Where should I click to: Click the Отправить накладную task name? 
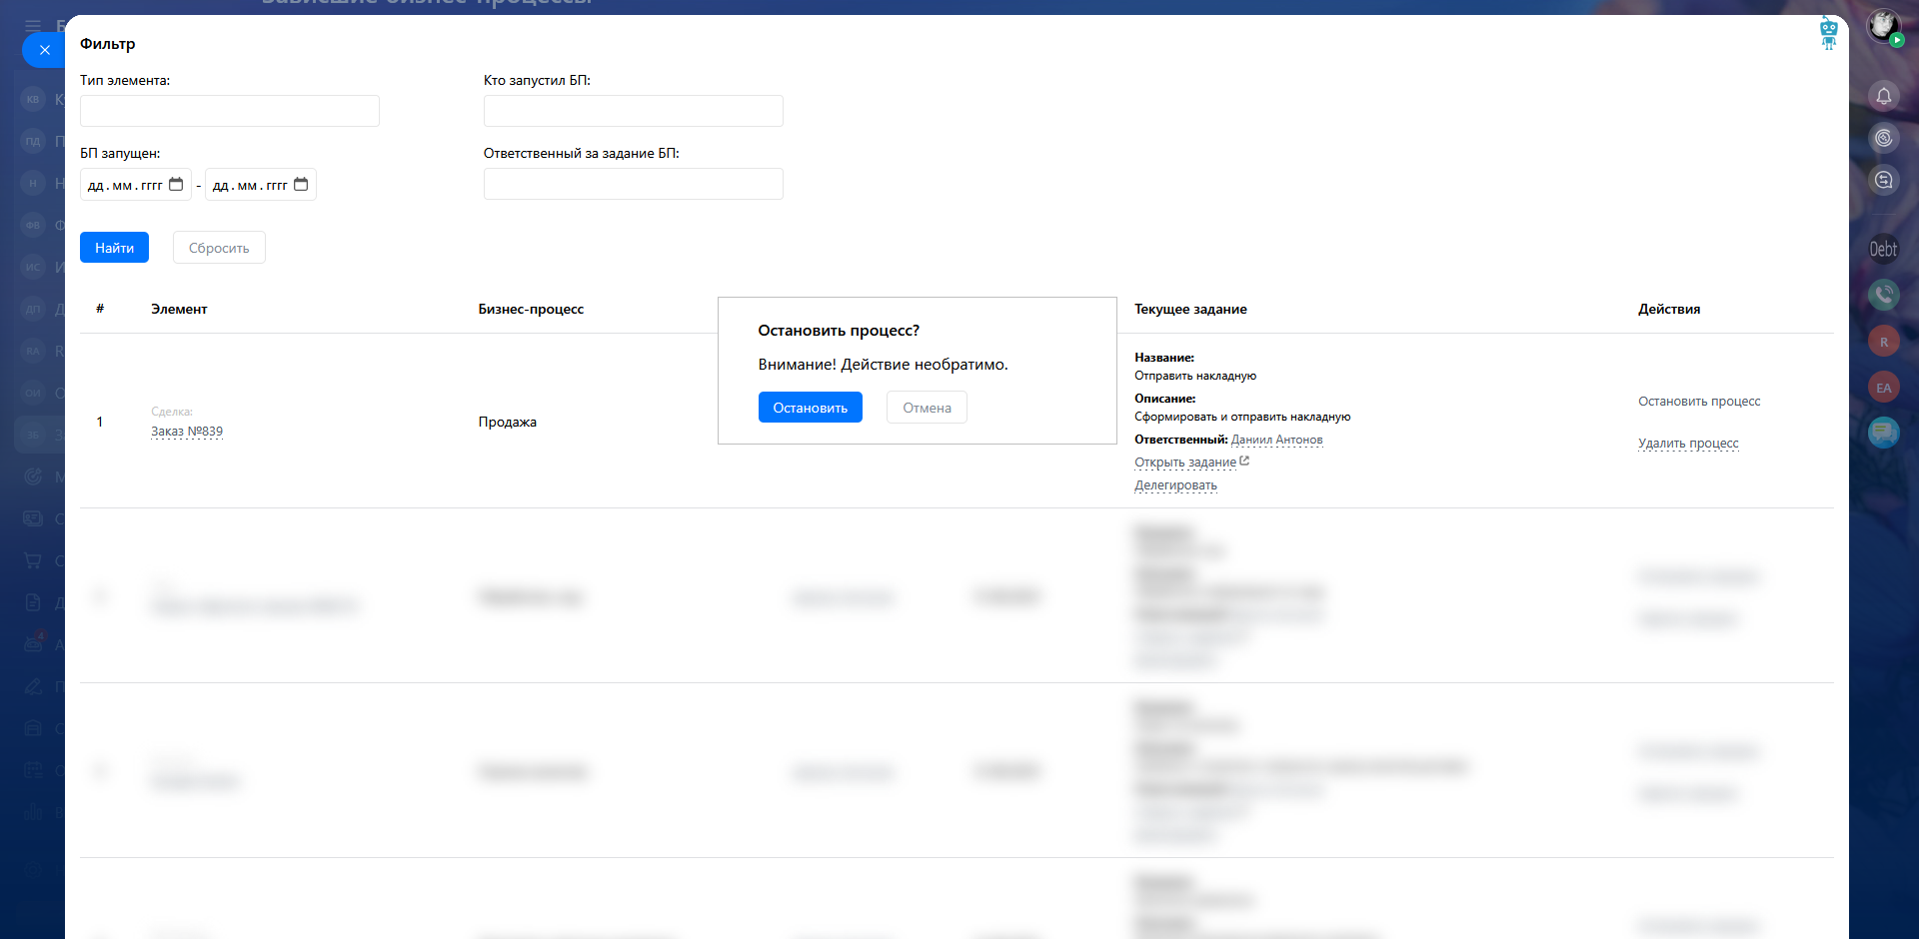(x=1195, y=376)
